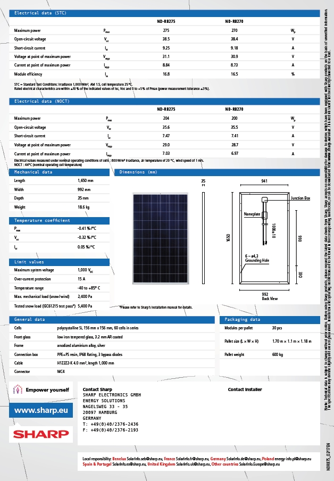This screenshot has width=334, height=481.
Task: Open France email SolarInfo.fr@sharp.eu
Action: tap(193, 459)
